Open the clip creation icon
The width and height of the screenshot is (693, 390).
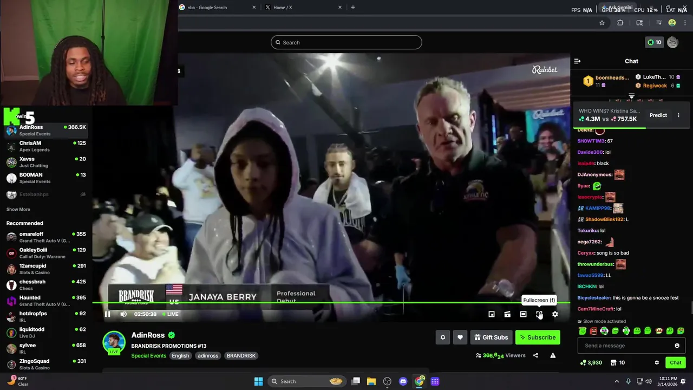point(507,314)
